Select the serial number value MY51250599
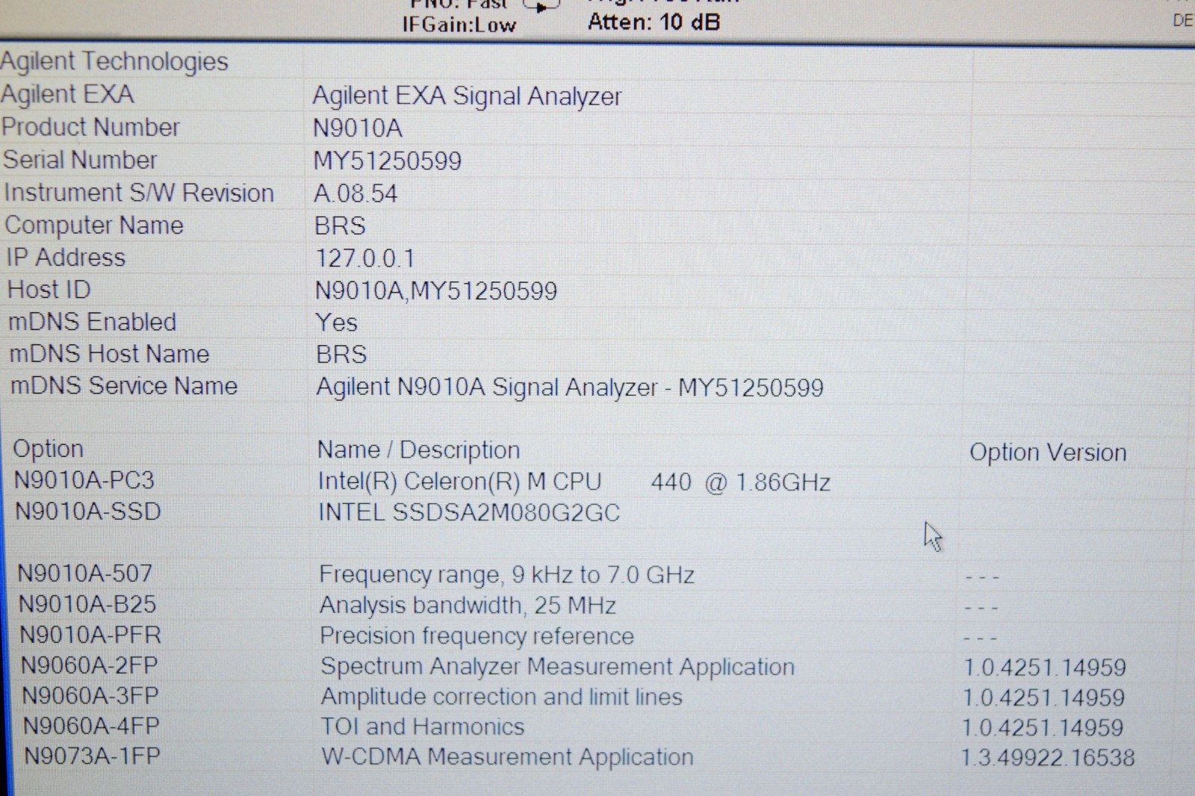This screenshot has height=796, width=1195. point(388,161)
